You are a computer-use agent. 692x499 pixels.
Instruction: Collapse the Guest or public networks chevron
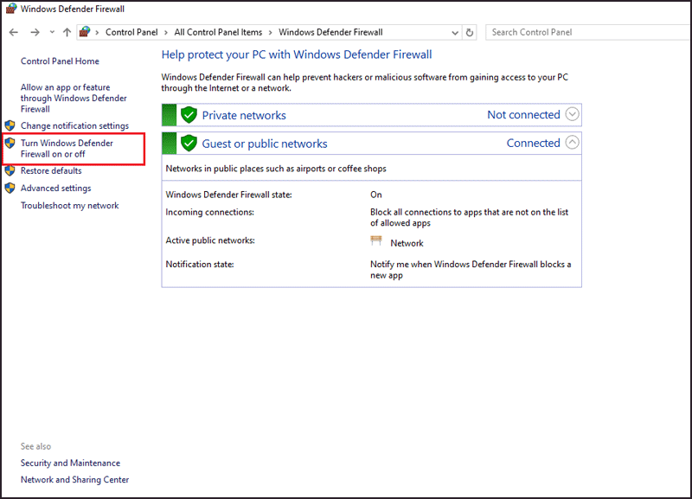(572, 143)
